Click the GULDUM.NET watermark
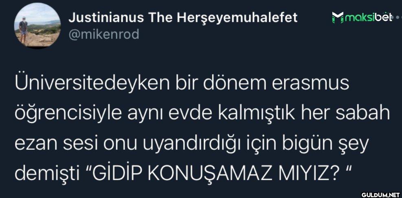Viewport: 402px width, 198px height. 380,195
